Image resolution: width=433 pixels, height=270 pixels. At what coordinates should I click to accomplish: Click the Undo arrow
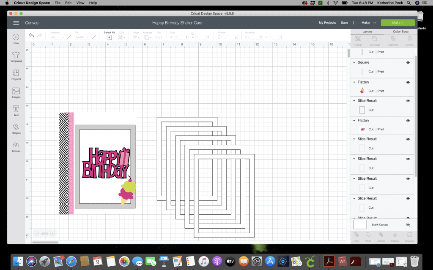tap(31, 35)
